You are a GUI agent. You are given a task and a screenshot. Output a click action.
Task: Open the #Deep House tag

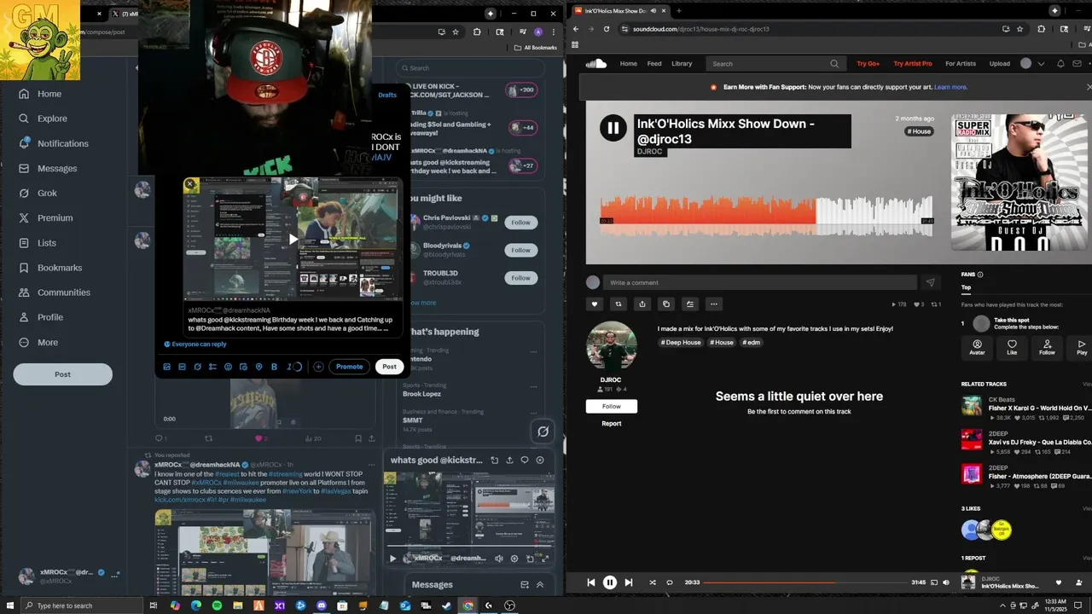pos(681,342)
